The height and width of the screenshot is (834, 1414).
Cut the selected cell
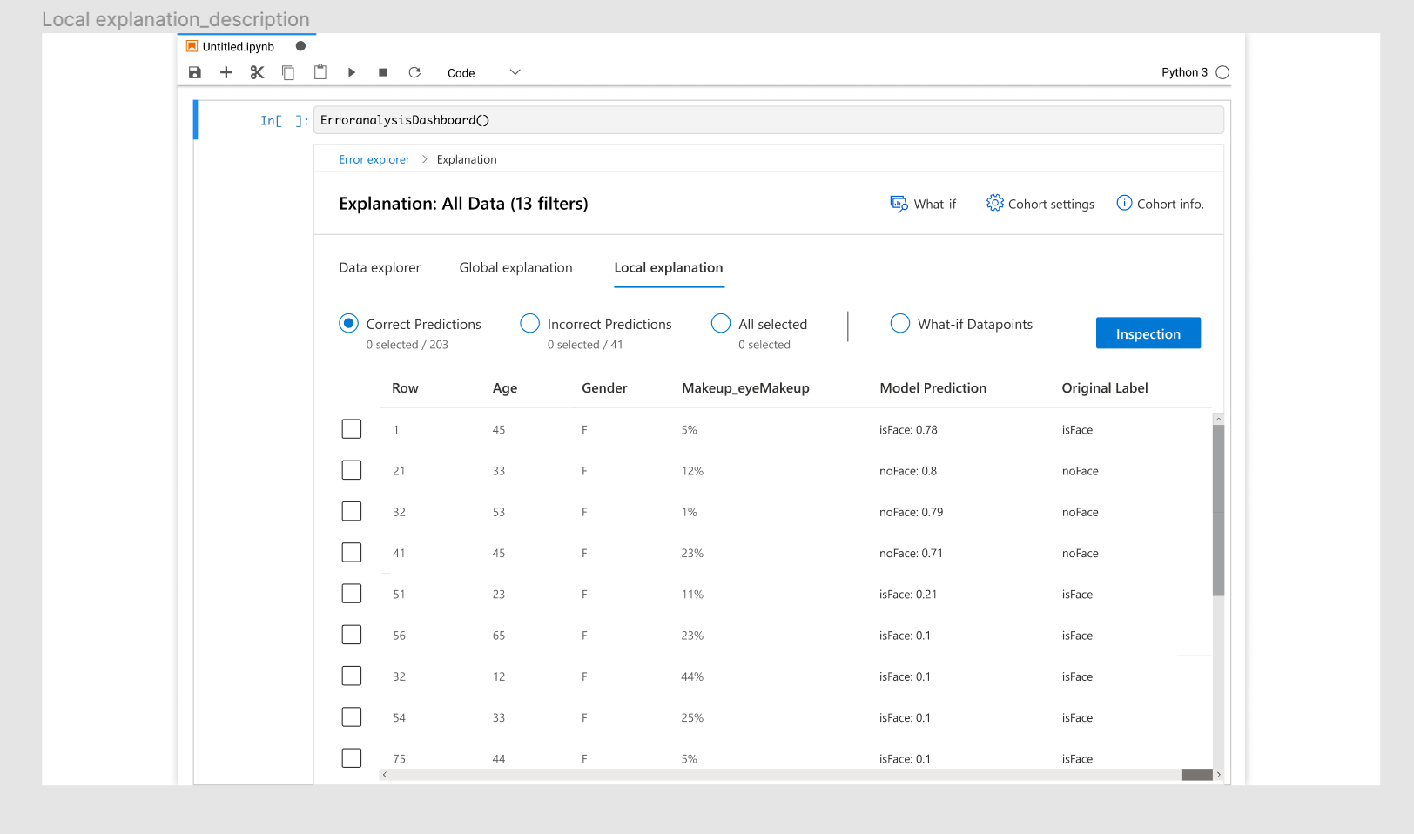pyautogui.click(x=257, y=72)
